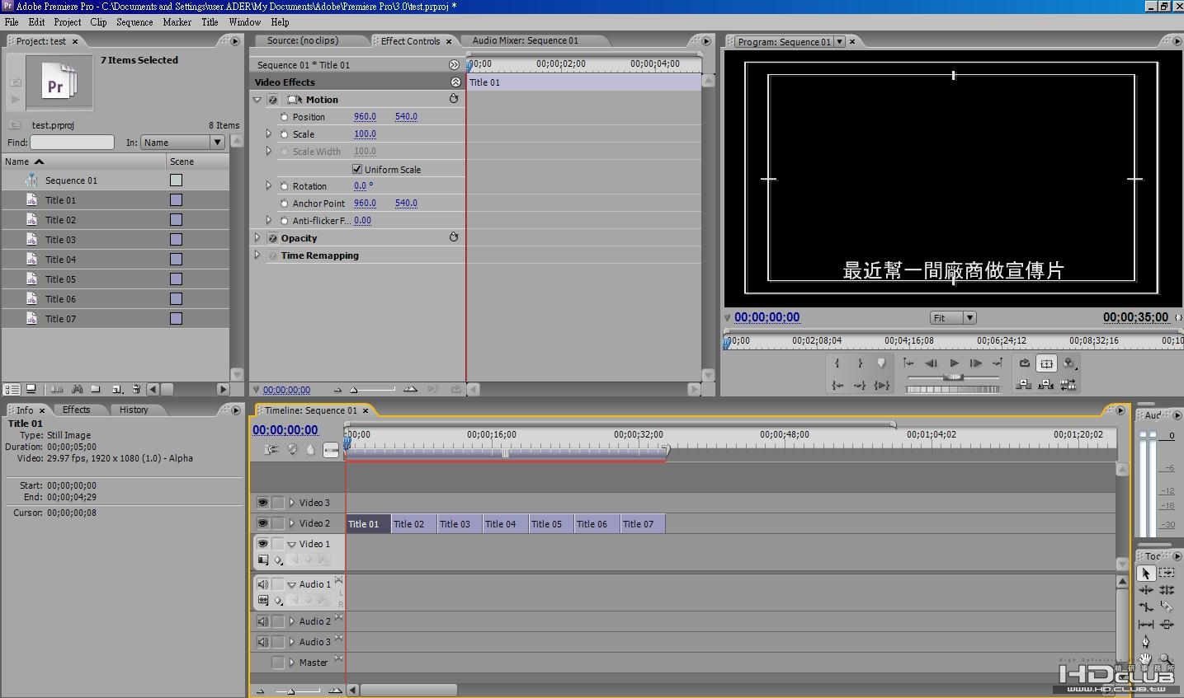1184x698 pixels.
Task: Uncheck the Uniform Scale checkbox
Action: coord(357,169)
